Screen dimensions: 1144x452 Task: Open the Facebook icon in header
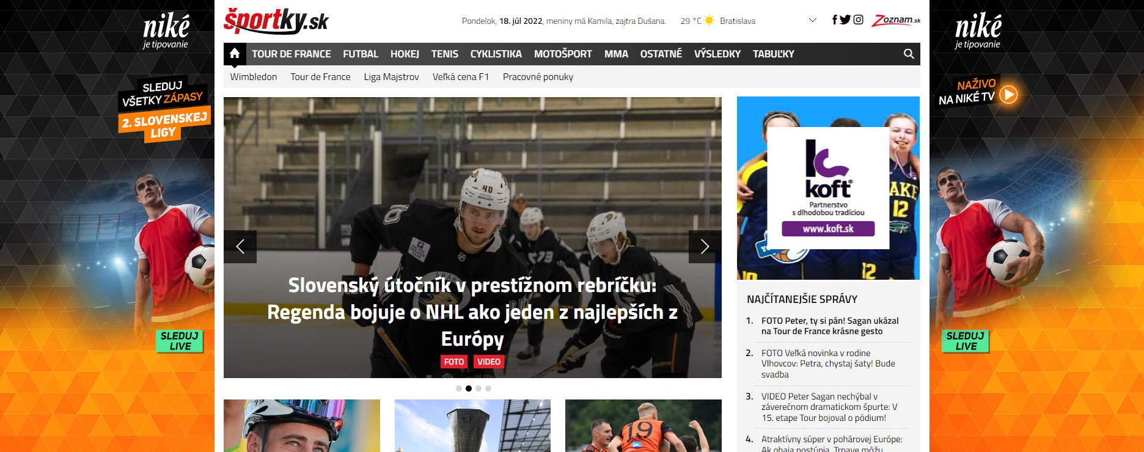point(834,20)
